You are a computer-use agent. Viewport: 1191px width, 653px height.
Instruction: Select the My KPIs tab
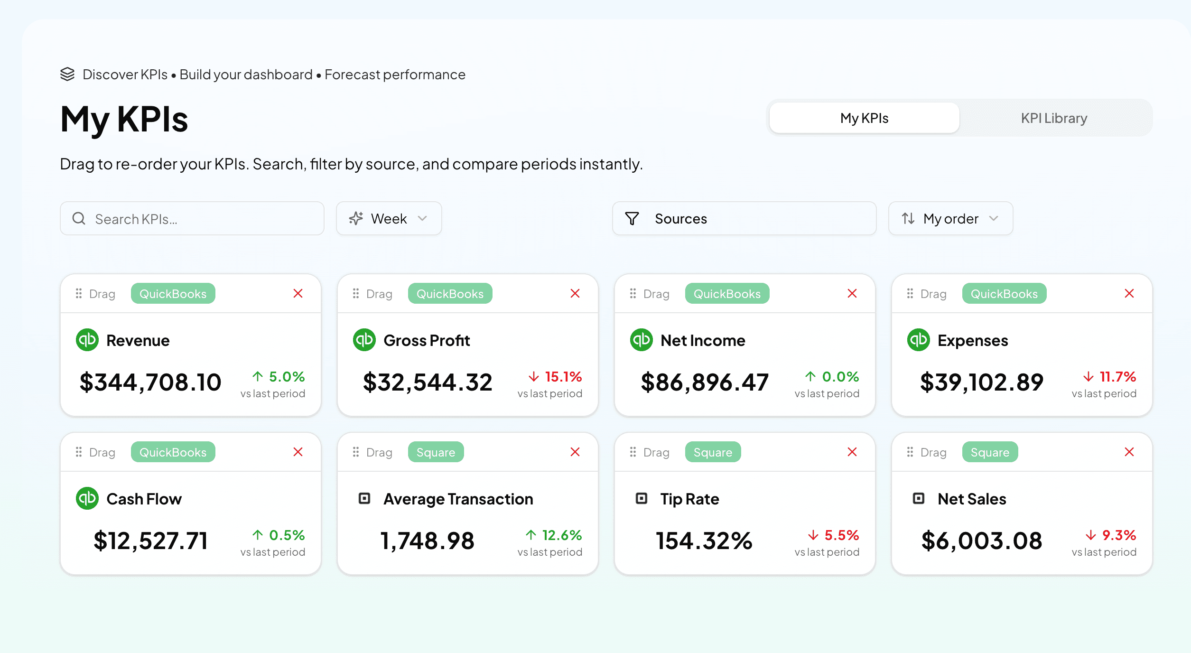click(864, 118)
